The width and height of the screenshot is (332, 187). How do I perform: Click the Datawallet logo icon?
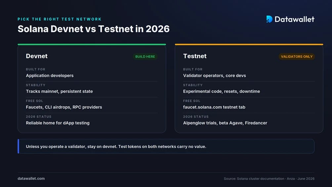pyautogui.click(x=269, y=19)
